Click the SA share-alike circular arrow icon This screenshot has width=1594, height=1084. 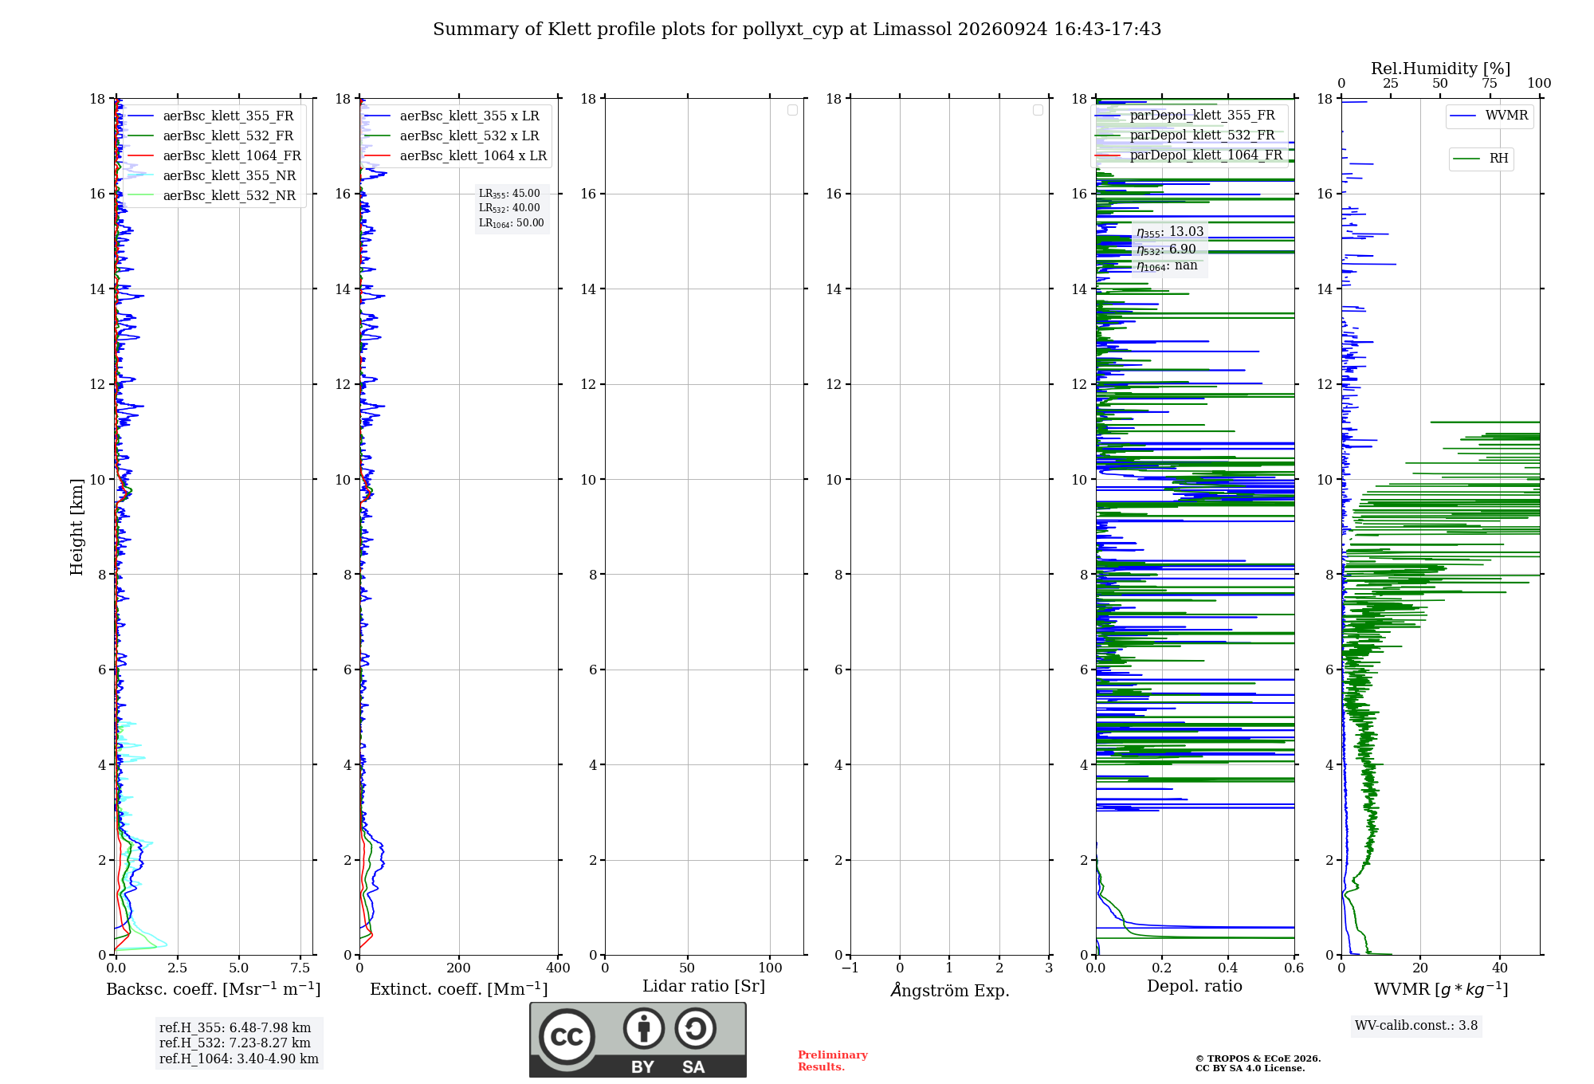coord(695,1028)
